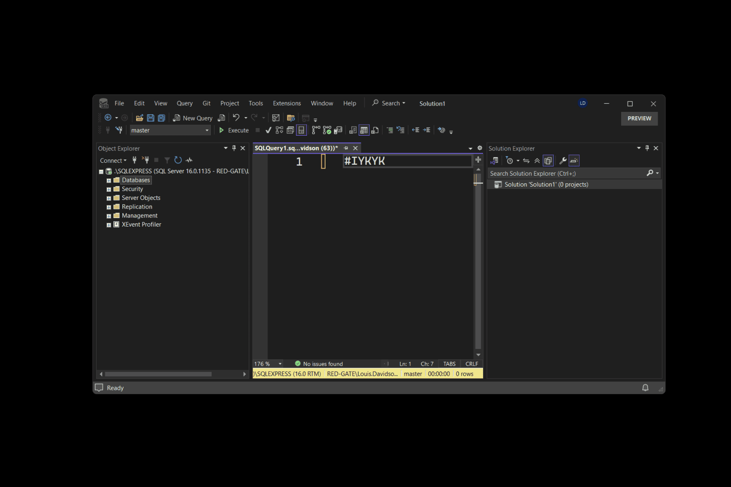This screenshot has width=731, height=487.
Task: Collapse the SQLEXPRESS server node
Action: [101, 171]
